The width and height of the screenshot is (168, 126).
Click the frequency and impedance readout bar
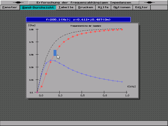(x=78, y=20)
